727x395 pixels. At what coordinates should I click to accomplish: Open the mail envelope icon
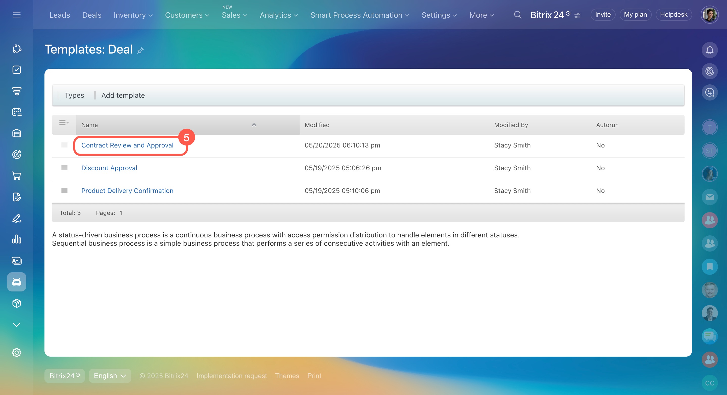pos(709,197)
